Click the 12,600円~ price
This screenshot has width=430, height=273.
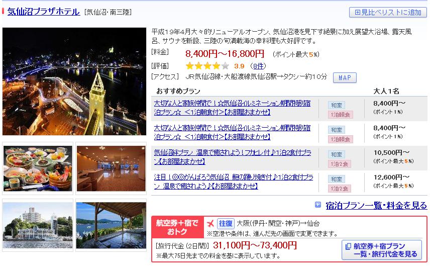click(392, 177)
